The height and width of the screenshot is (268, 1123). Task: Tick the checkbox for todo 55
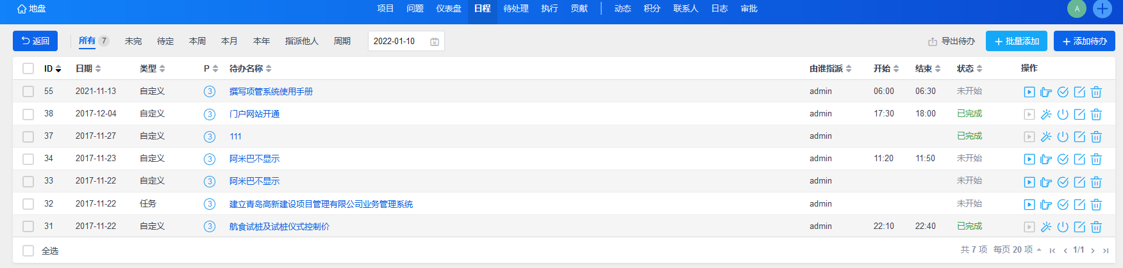[28, 91]
